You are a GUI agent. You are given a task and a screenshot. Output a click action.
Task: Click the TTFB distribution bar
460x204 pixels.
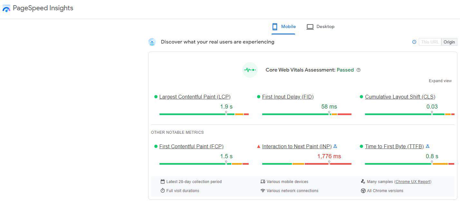point(409,164)
